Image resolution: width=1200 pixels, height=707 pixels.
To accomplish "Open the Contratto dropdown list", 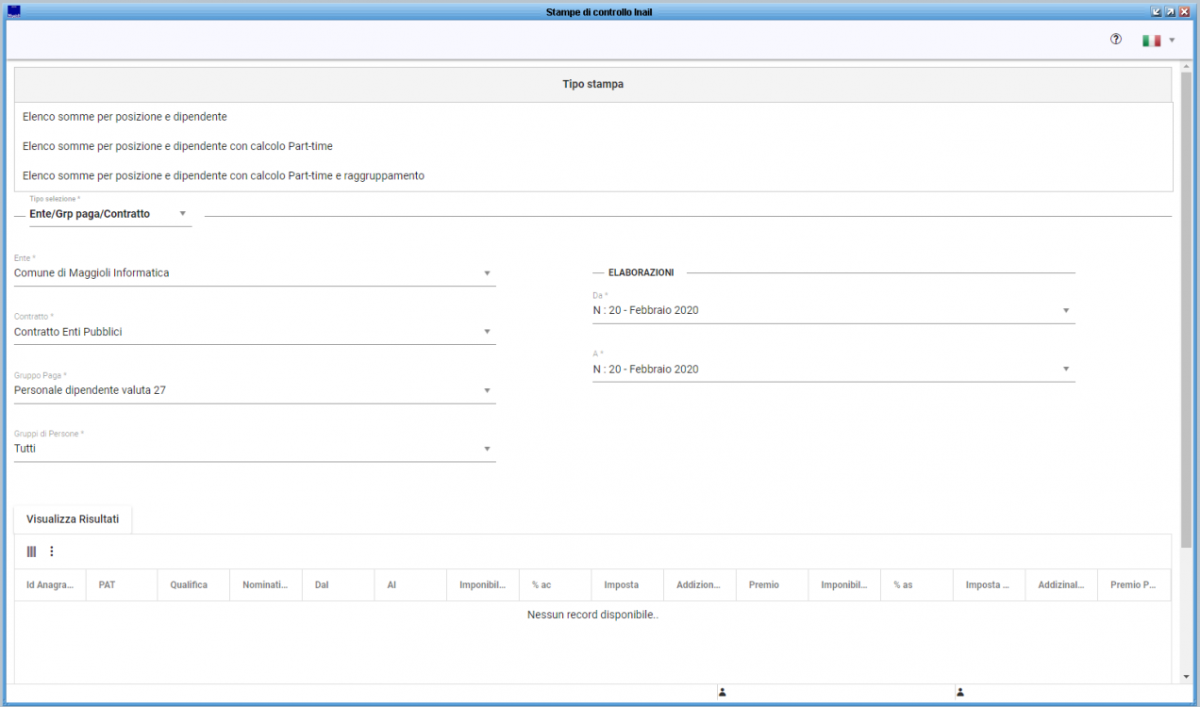I will click(x=487, y=332).
